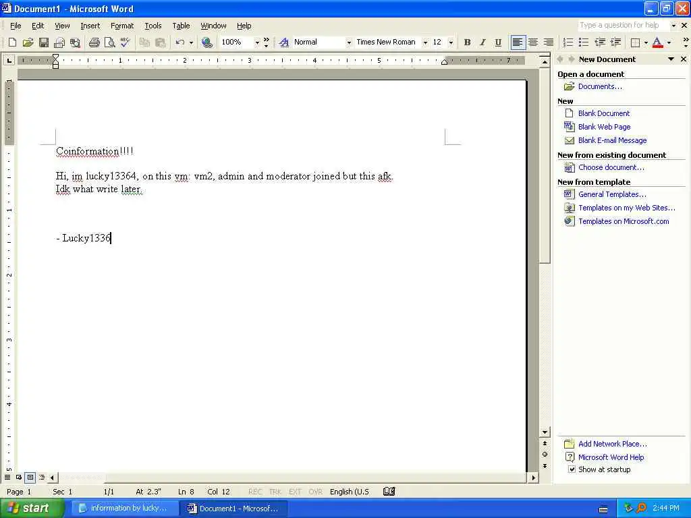Click the horizontal scrollbar right arrow
This screenshot has width=691, height=518.
(533, 477)
